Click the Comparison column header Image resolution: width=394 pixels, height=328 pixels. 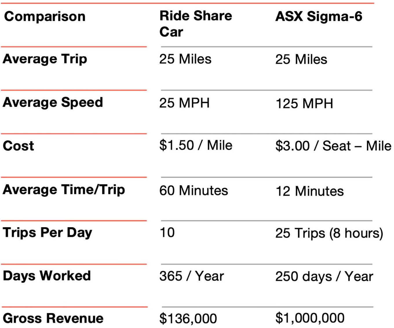click(45, 17)
